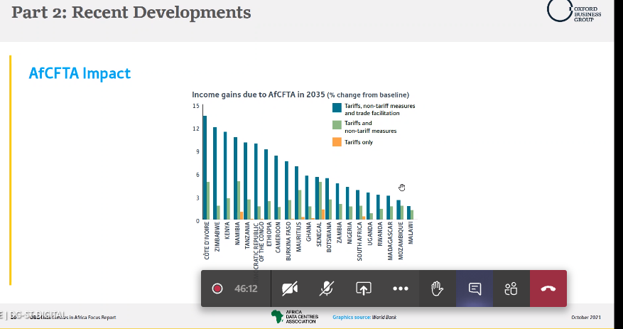
Task: Click the 'Tariffs only' legend label
Action: click(358, 142)
